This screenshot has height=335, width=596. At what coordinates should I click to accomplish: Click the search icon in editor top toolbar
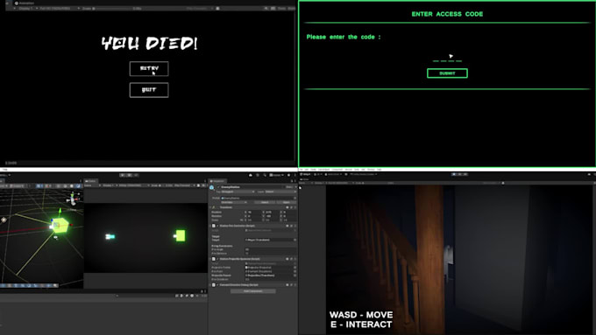[265, 175]
